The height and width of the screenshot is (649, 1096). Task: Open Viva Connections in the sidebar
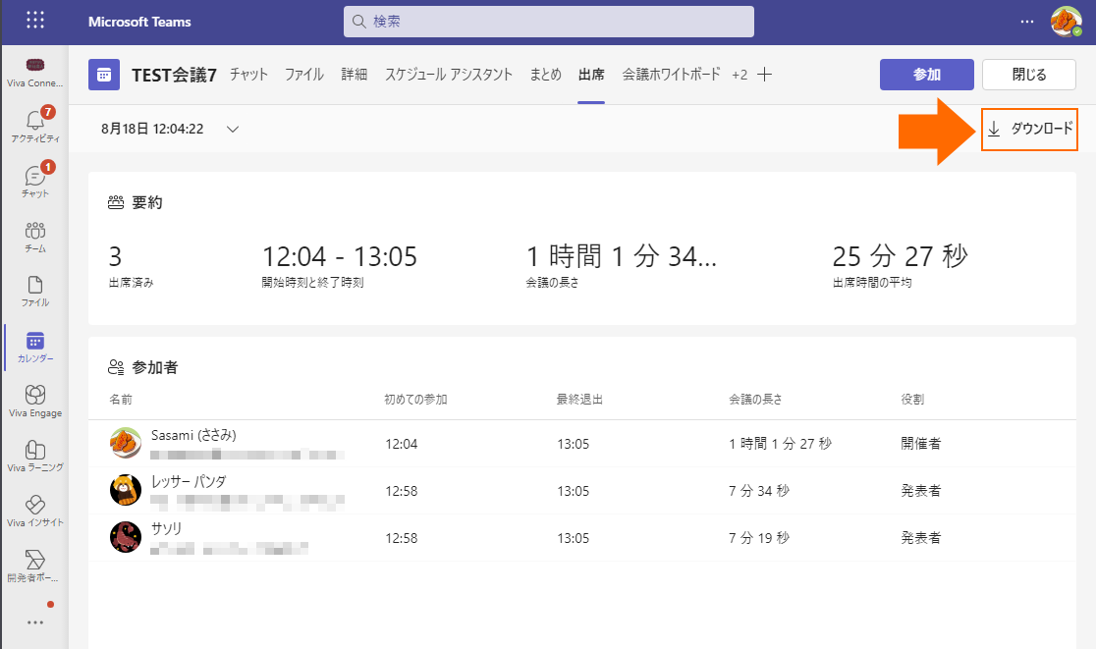point(35,73)
